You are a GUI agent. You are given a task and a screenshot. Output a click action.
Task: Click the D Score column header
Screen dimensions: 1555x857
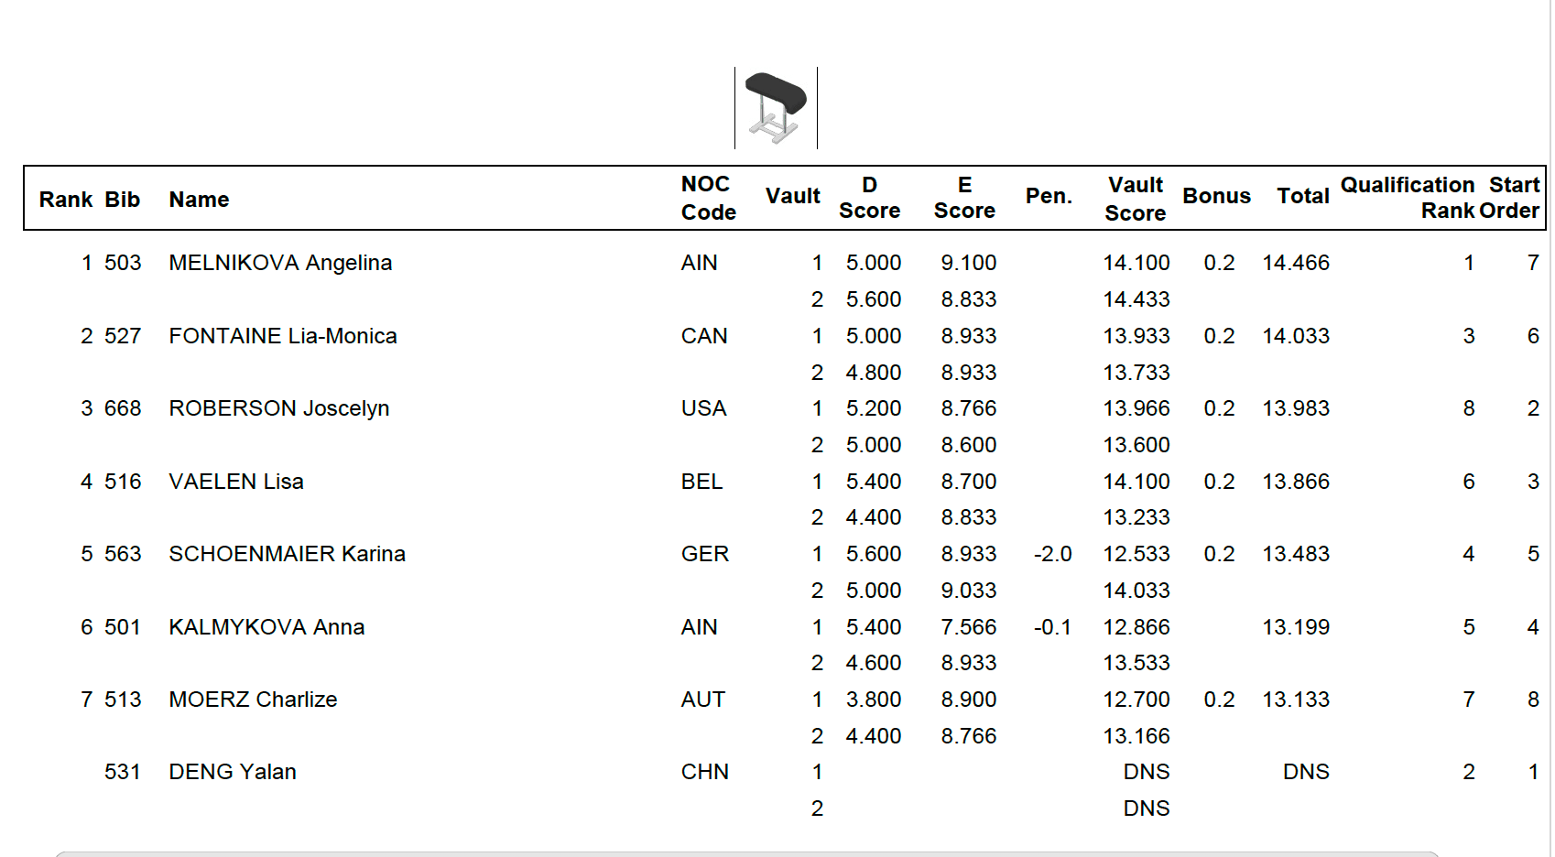[x=869, y=199]
